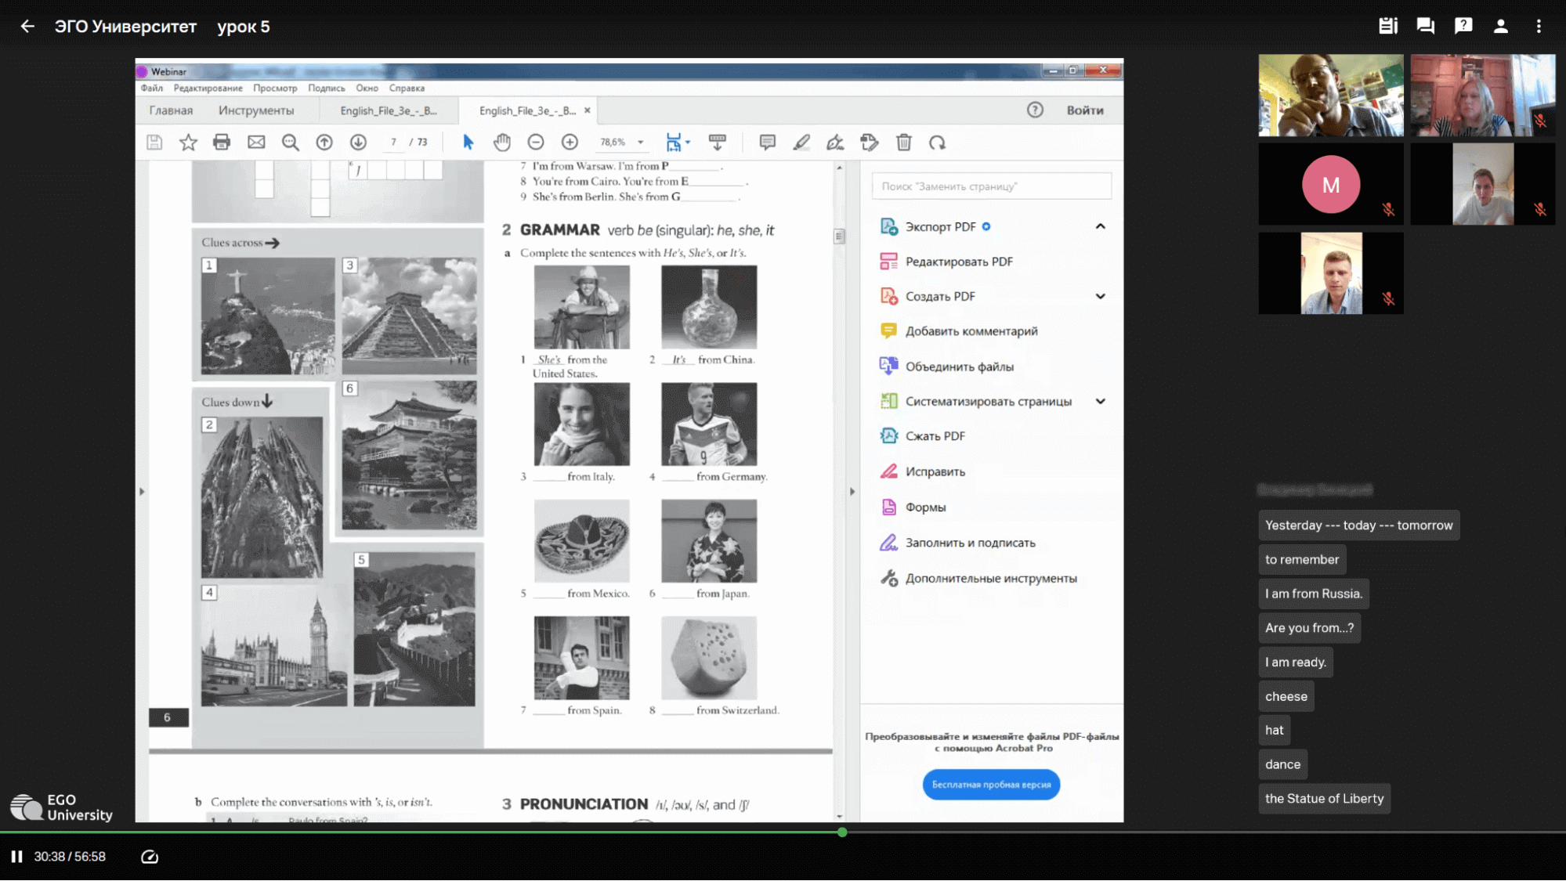Click the playback speed gauge icon
This screenshot has width=1566, height=881.
(x=149, y=857)
